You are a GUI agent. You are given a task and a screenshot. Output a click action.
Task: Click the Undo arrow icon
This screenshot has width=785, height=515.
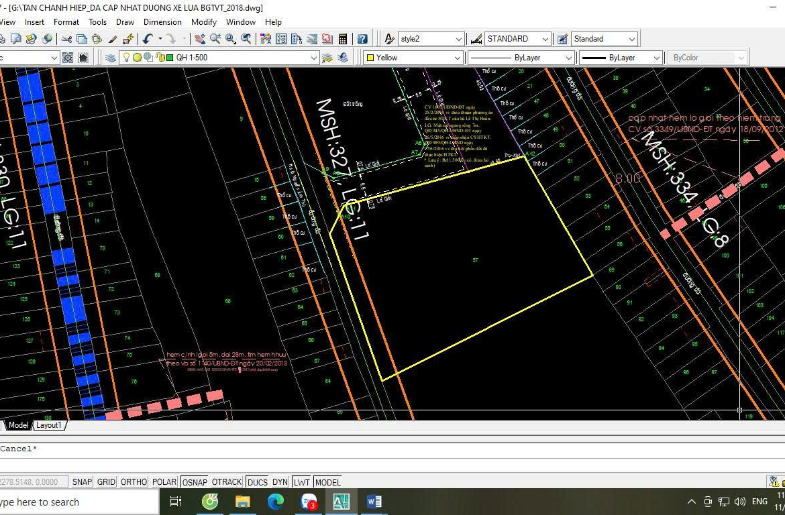pos(148,39)
